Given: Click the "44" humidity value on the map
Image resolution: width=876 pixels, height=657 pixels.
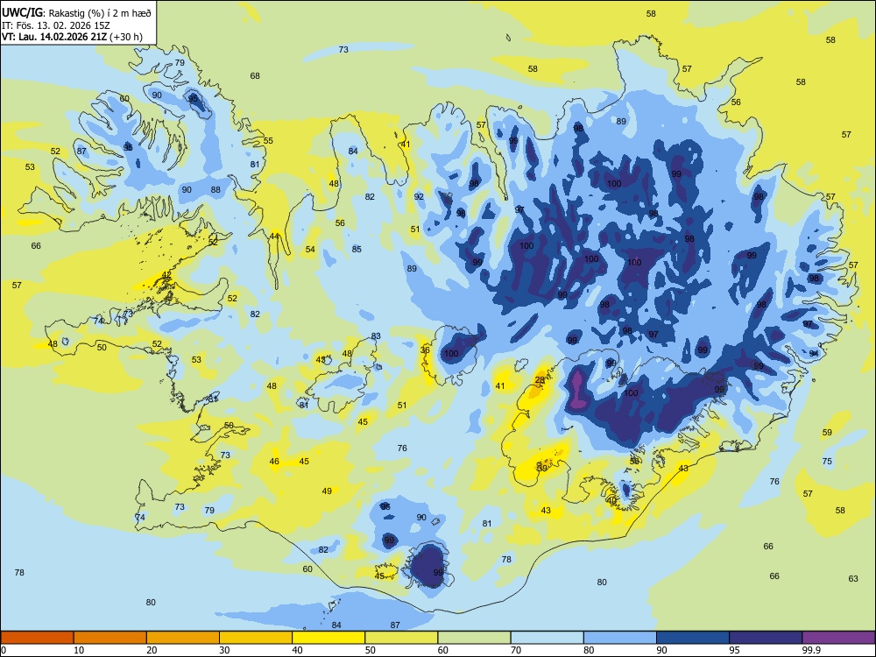Looking at the screenshot, I should (x=274, y=237).
